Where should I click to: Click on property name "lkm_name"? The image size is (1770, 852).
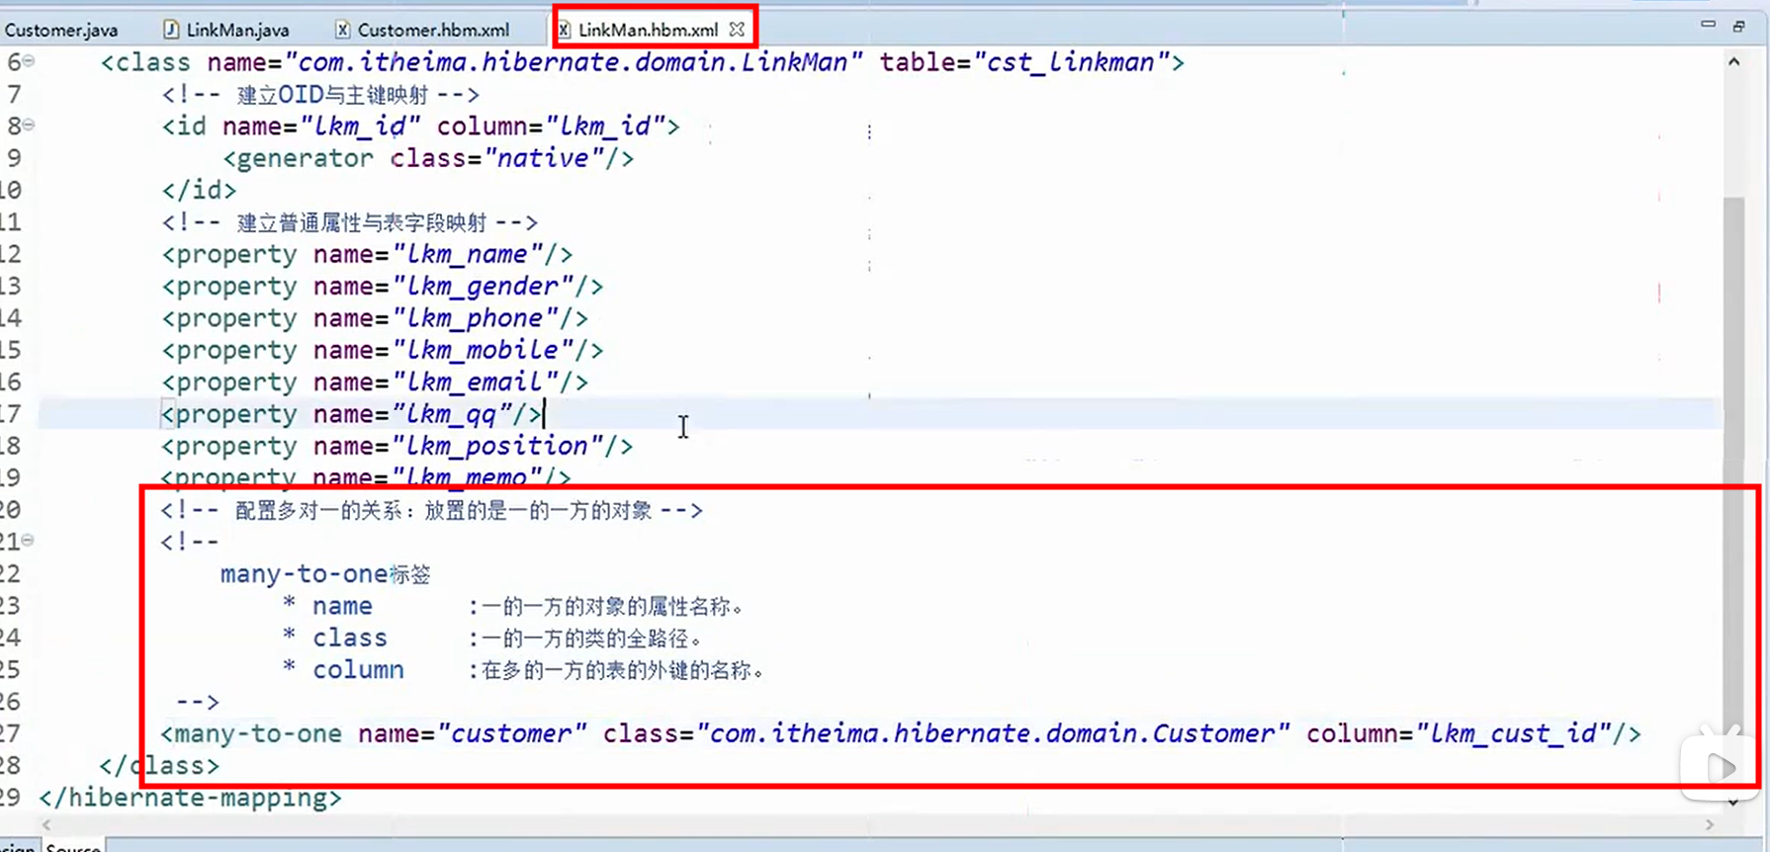(468, 254)
